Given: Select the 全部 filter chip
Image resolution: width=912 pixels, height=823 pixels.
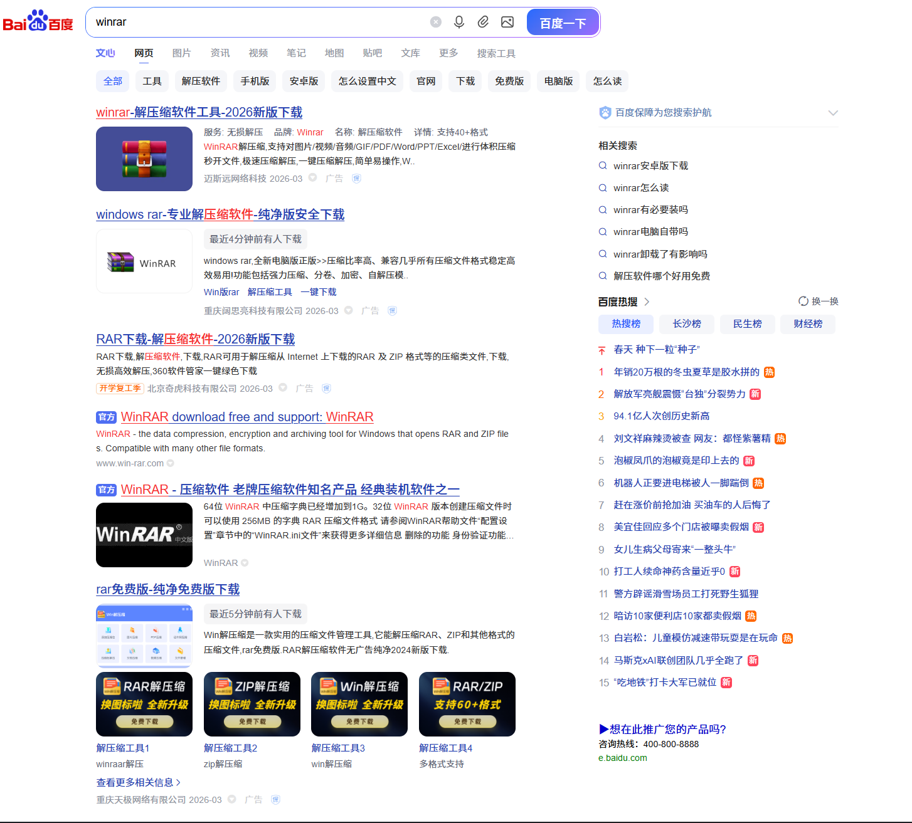Looking at the screenshot, I should point(113,81).
